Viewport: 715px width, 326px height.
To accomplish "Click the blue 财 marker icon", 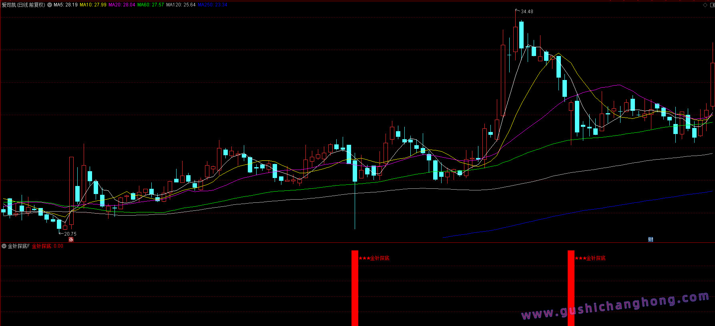I will click(651, 240).
